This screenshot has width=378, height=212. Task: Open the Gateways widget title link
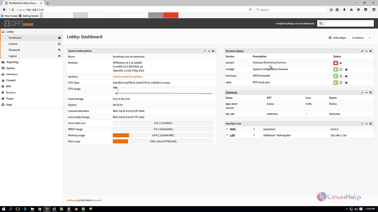click(x=231, y=92)
